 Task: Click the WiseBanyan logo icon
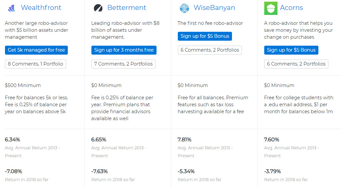(184, 8)
